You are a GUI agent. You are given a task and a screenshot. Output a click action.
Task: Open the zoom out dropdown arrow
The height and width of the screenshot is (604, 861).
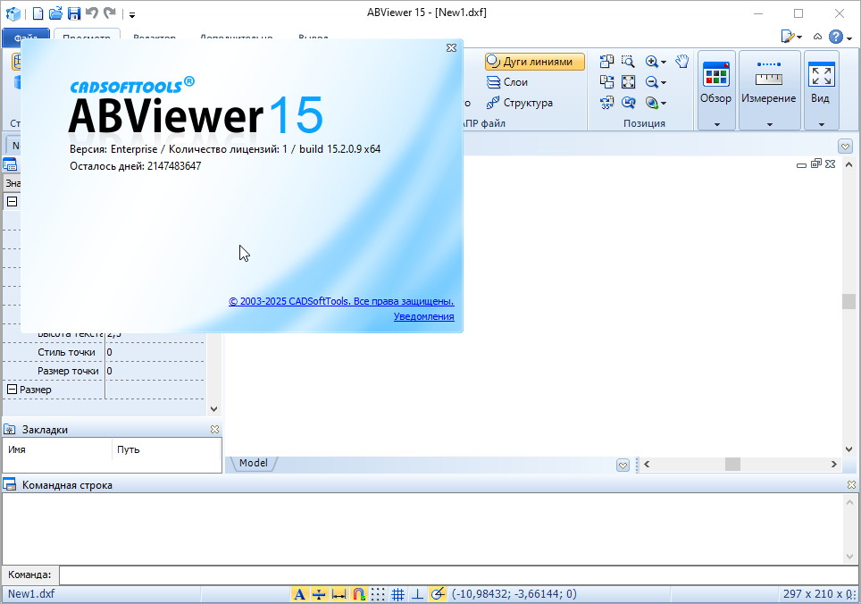pos(664,83)
